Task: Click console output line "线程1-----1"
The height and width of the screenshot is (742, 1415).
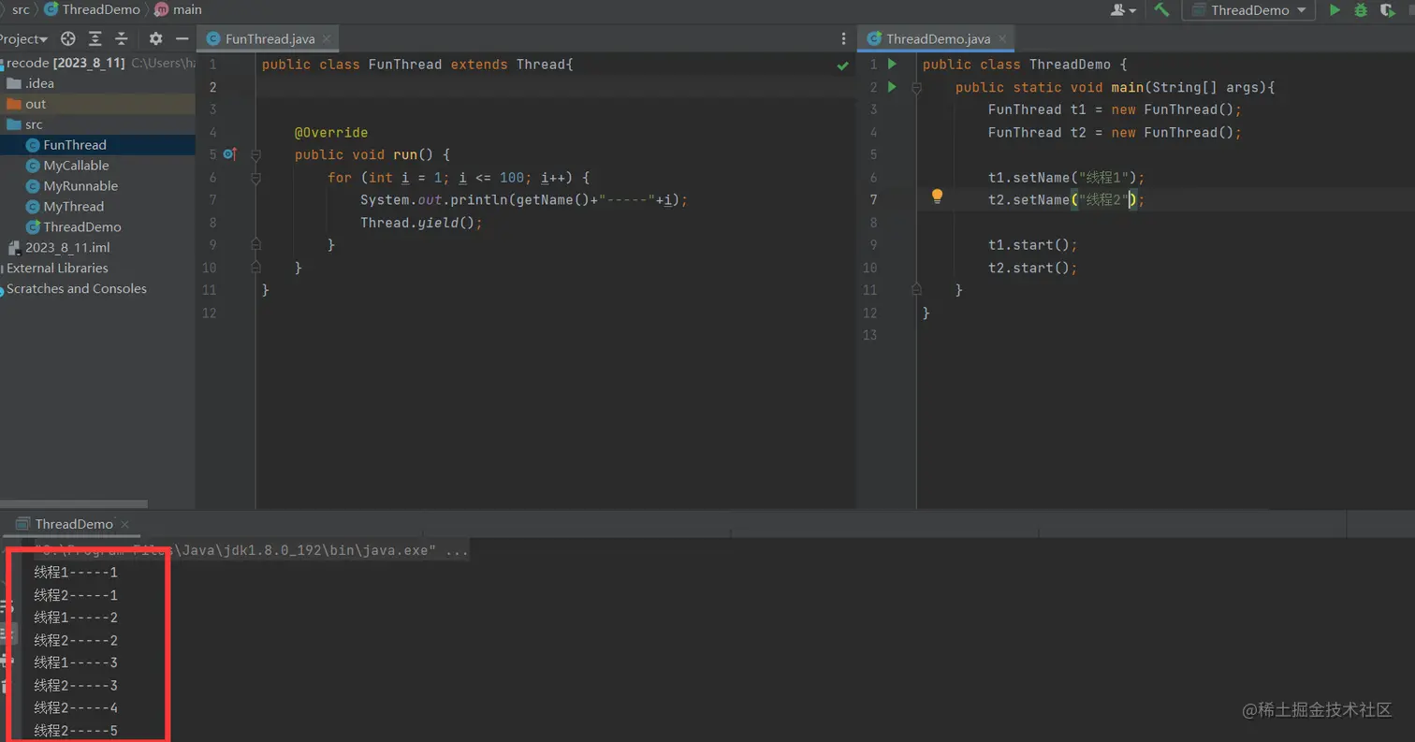Action: 76,573
